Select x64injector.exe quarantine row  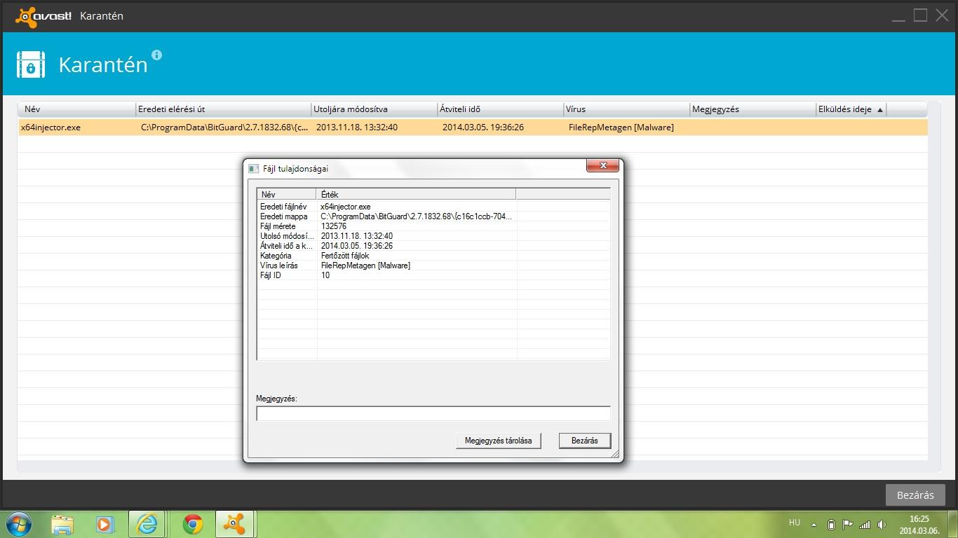pos(472,127)
